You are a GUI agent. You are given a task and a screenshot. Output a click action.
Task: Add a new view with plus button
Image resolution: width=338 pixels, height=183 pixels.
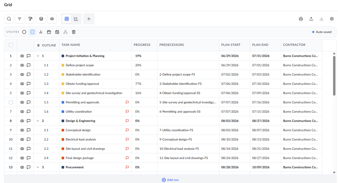pyautogui.click(x=89, y=19)
